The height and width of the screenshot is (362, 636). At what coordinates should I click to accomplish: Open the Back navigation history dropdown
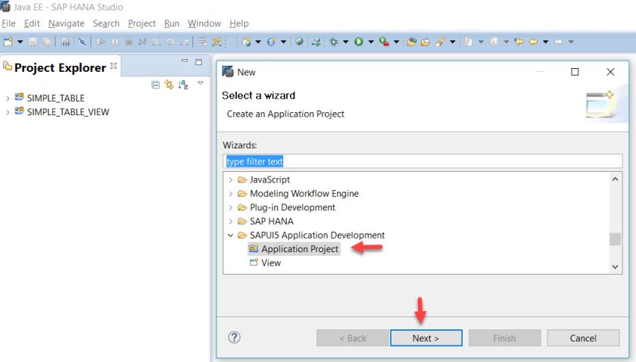pos(546,42)
